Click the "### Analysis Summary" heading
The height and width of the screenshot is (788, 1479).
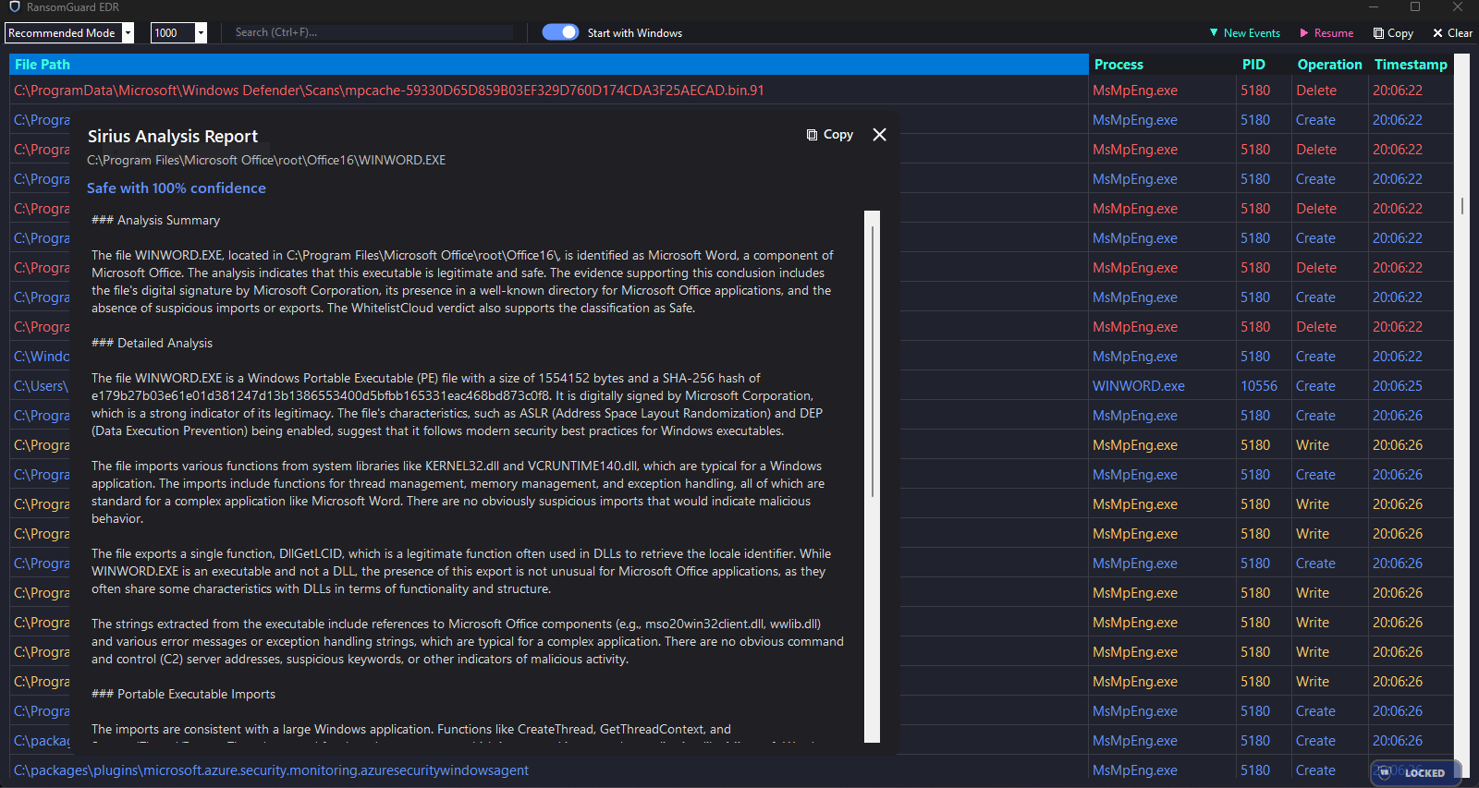tap(155, 221)
